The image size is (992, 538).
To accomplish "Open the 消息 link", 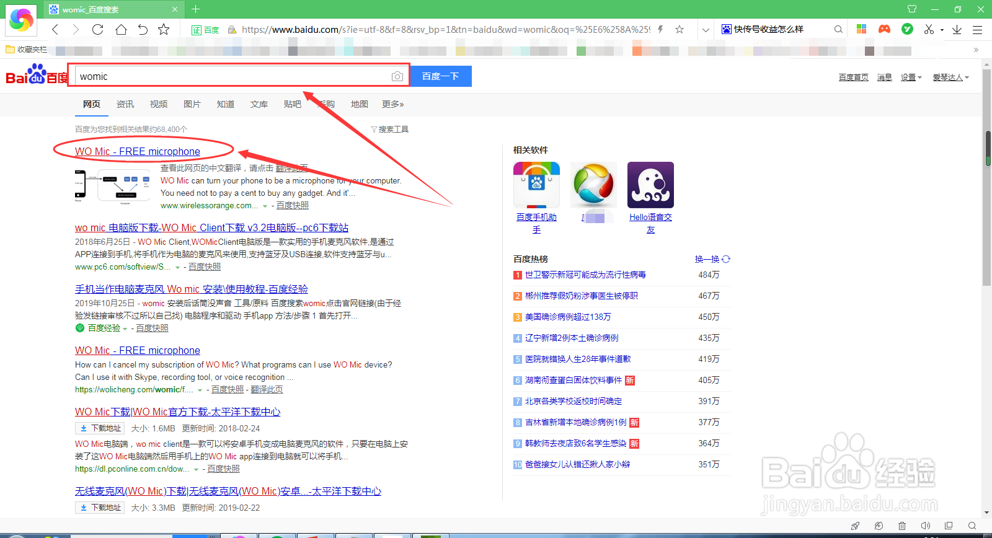I will pos(885,77).
